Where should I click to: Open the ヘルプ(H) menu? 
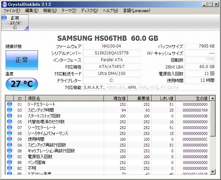(x=110, y=11)
